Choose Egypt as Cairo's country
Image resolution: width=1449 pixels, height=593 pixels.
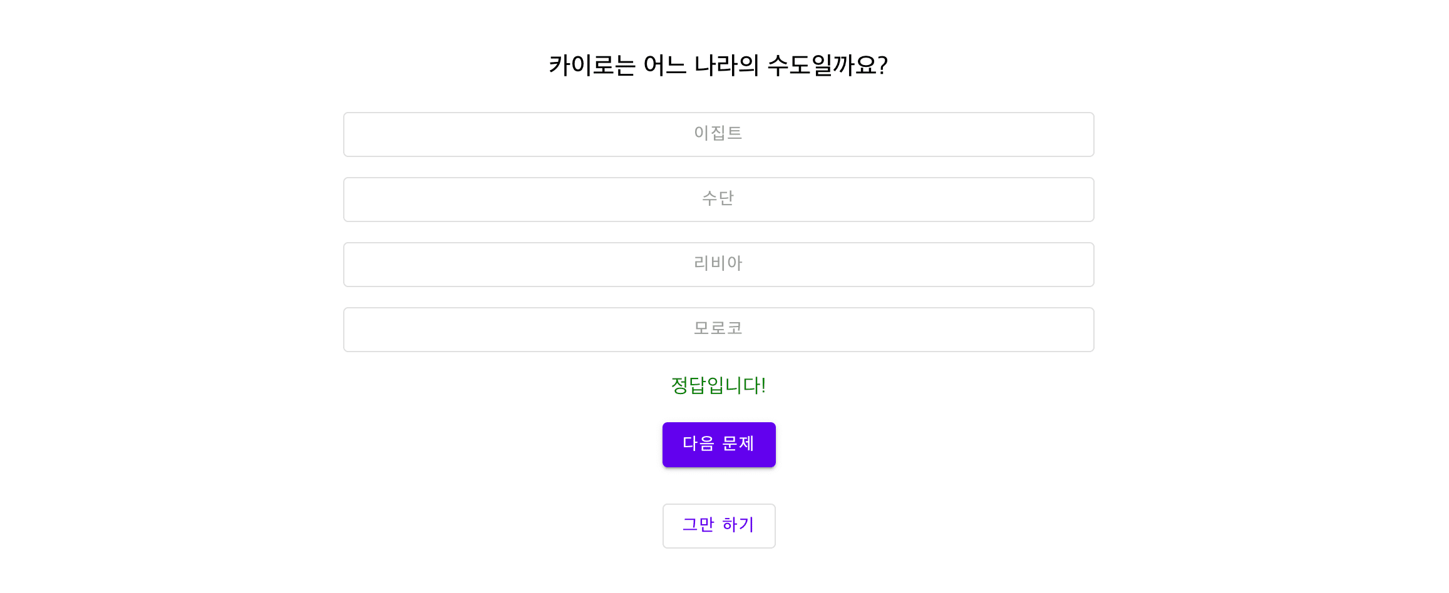pos(718,134)
